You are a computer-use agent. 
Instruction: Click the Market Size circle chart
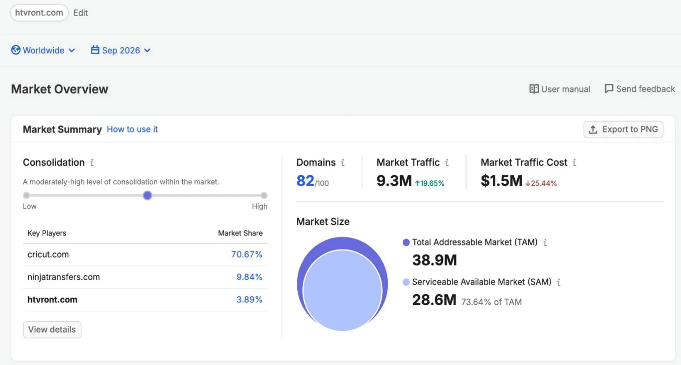(342, 284)
